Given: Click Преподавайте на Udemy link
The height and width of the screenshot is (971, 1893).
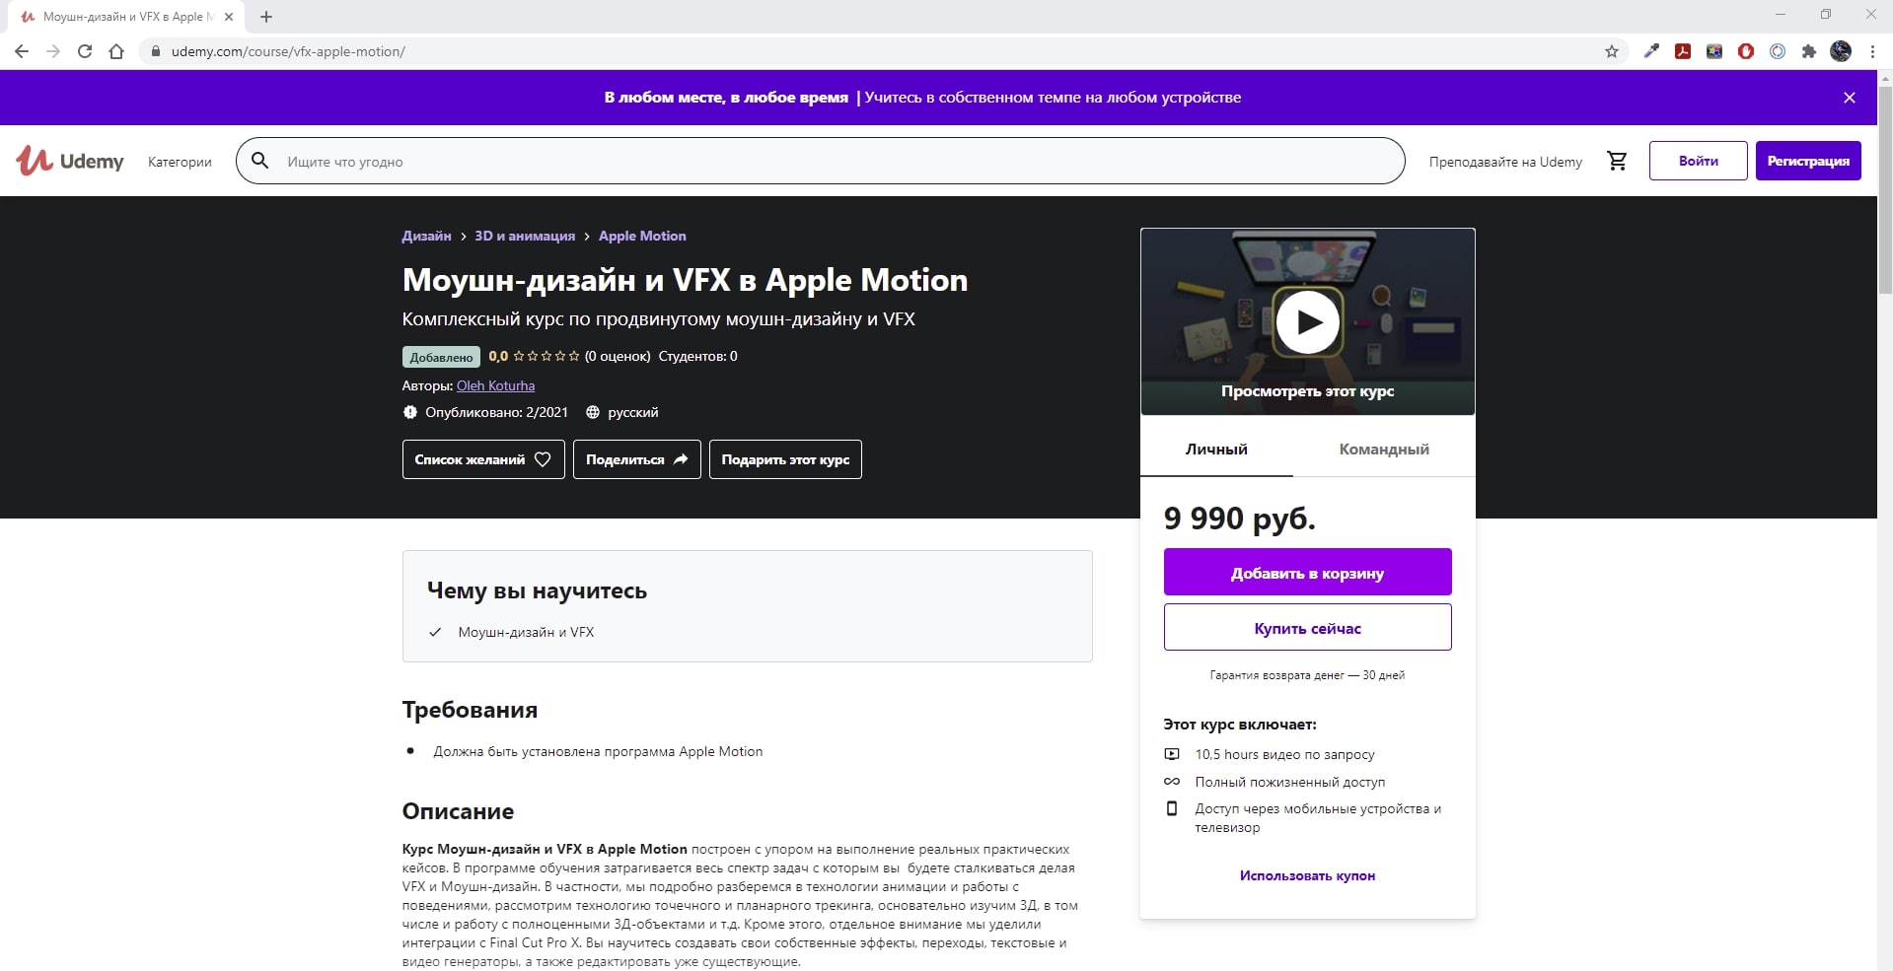Looking at the screenshot, I should tap(1505, 162).
